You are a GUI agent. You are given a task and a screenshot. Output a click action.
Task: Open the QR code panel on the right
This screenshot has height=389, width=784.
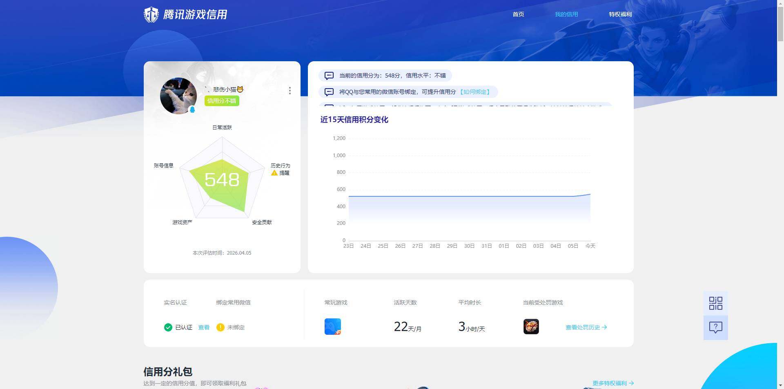click(x=715, y=303)
